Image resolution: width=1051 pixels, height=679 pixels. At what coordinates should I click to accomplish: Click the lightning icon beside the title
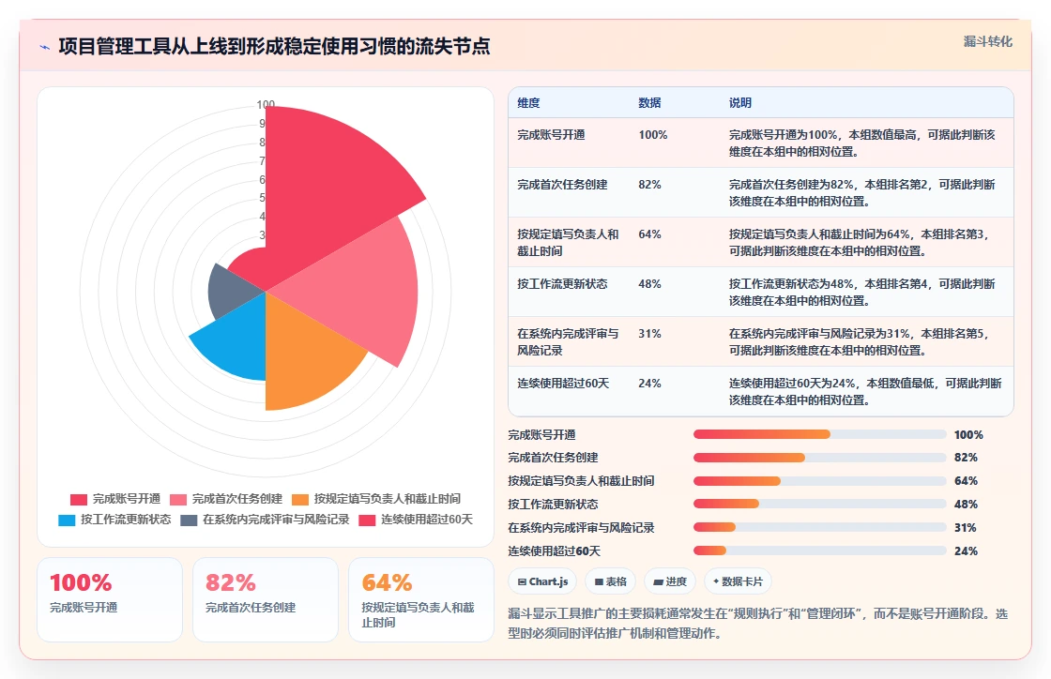pos(45,47)
